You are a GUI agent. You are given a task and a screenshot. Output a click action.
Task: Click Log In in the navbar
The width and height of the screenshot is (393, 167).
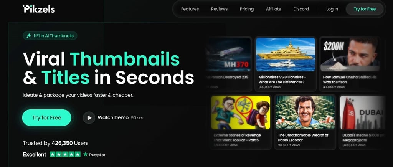(332, 9)
